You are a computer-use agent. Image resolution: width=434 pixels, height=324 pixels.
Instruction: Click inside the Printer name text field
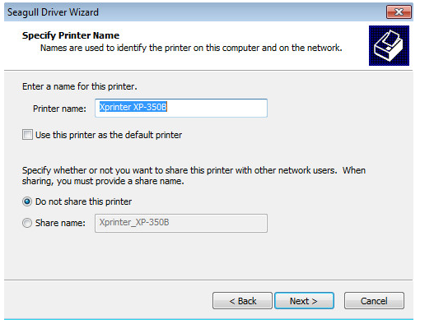pos(181,108)
